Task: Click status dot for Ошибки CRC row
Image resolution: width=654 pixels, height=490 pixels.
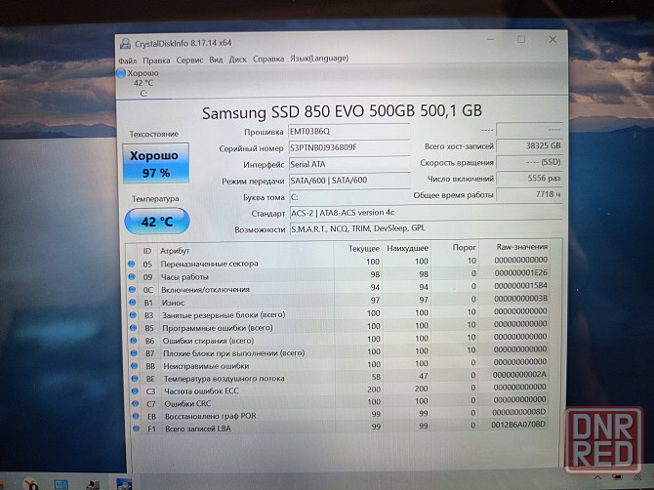Action: point(136,403)
